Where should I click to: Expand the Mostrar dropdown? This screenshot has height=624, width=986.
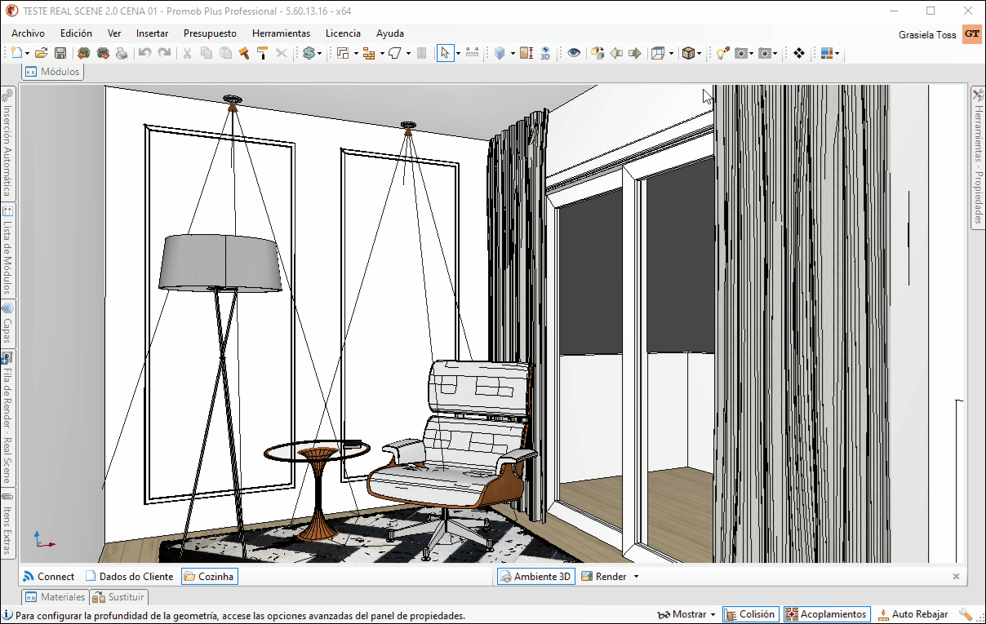point(713,614)
